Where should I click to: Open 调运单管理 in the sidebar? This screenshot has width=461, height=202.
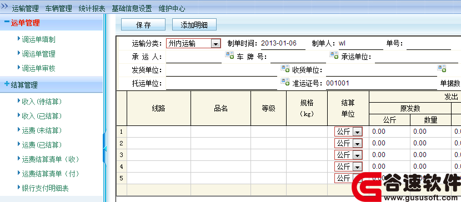[38, 54]
